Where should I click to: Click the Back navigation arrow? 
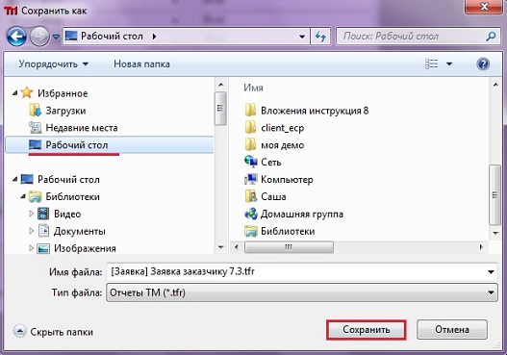point(16,37)
